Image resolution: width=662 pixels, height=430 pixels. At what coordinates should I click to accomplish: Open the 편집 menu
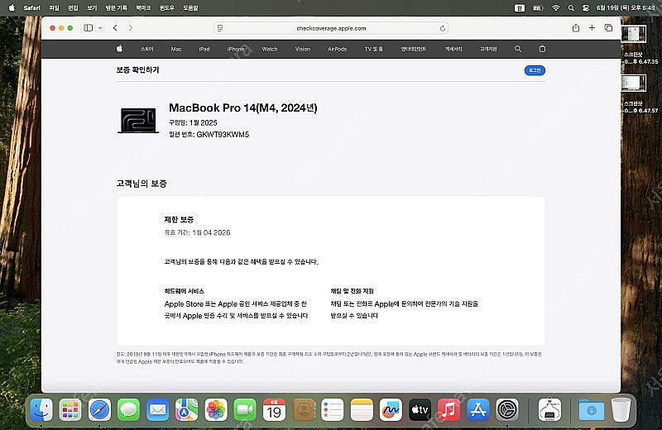tap(73, 7)
